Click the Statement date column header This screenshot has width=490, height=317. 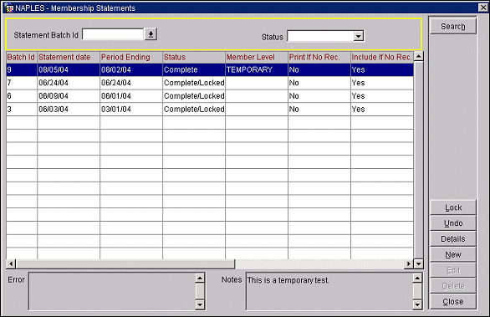(69, 57)
